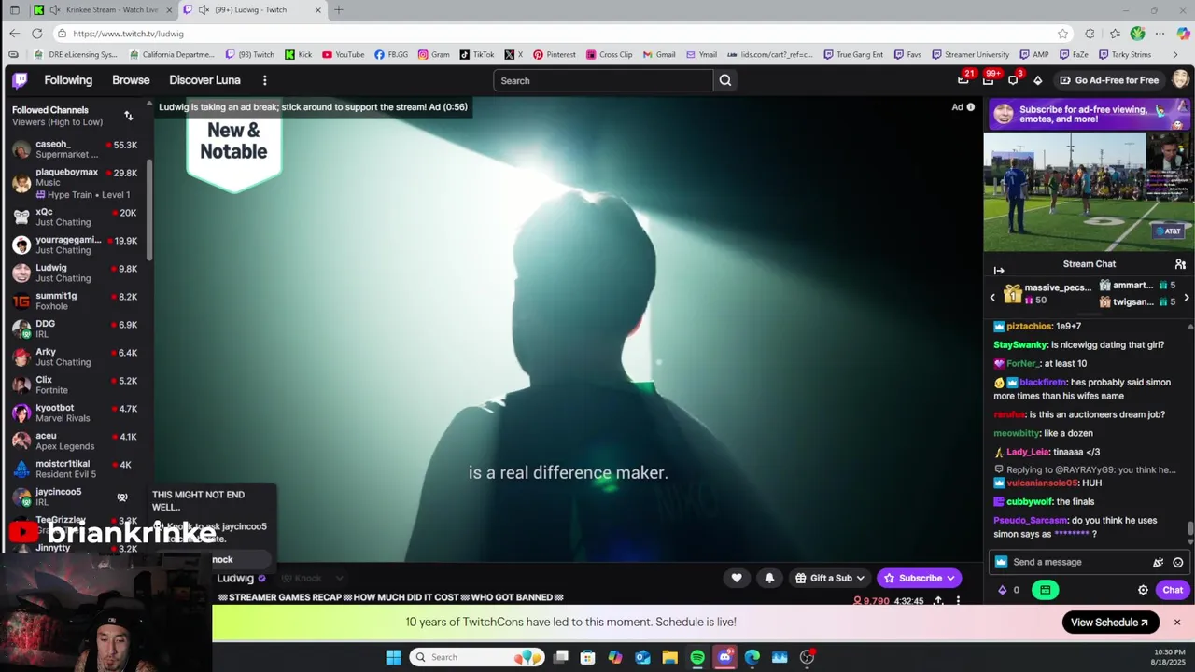The width and height of the screenshot is (1195, 672).
Task: Unmute the Ludwig Twitch browser tab
Action: 203,10
